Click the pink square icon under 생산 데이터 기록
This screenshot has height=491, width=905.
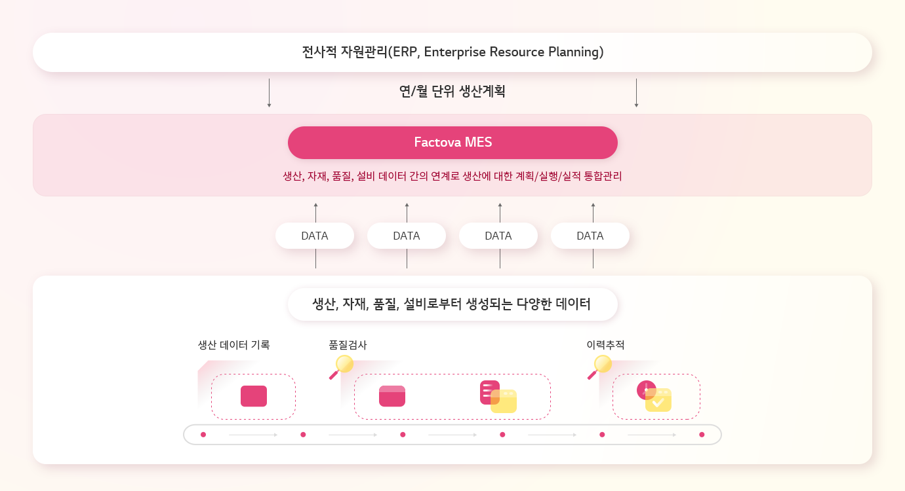pyautogui.click(x=254, y=396)
